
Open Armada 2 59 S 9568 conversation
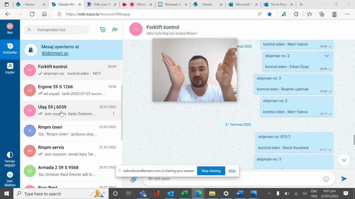tap(71, 171)
